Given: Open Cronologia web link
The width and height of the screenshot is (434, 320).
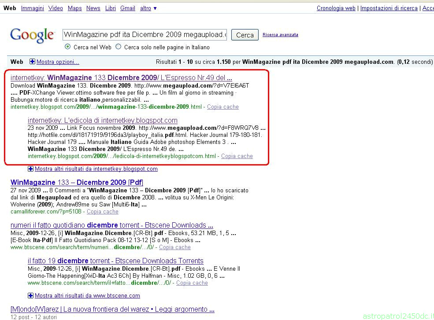Looking at the screenshot, I should click(x=336, y=8).
